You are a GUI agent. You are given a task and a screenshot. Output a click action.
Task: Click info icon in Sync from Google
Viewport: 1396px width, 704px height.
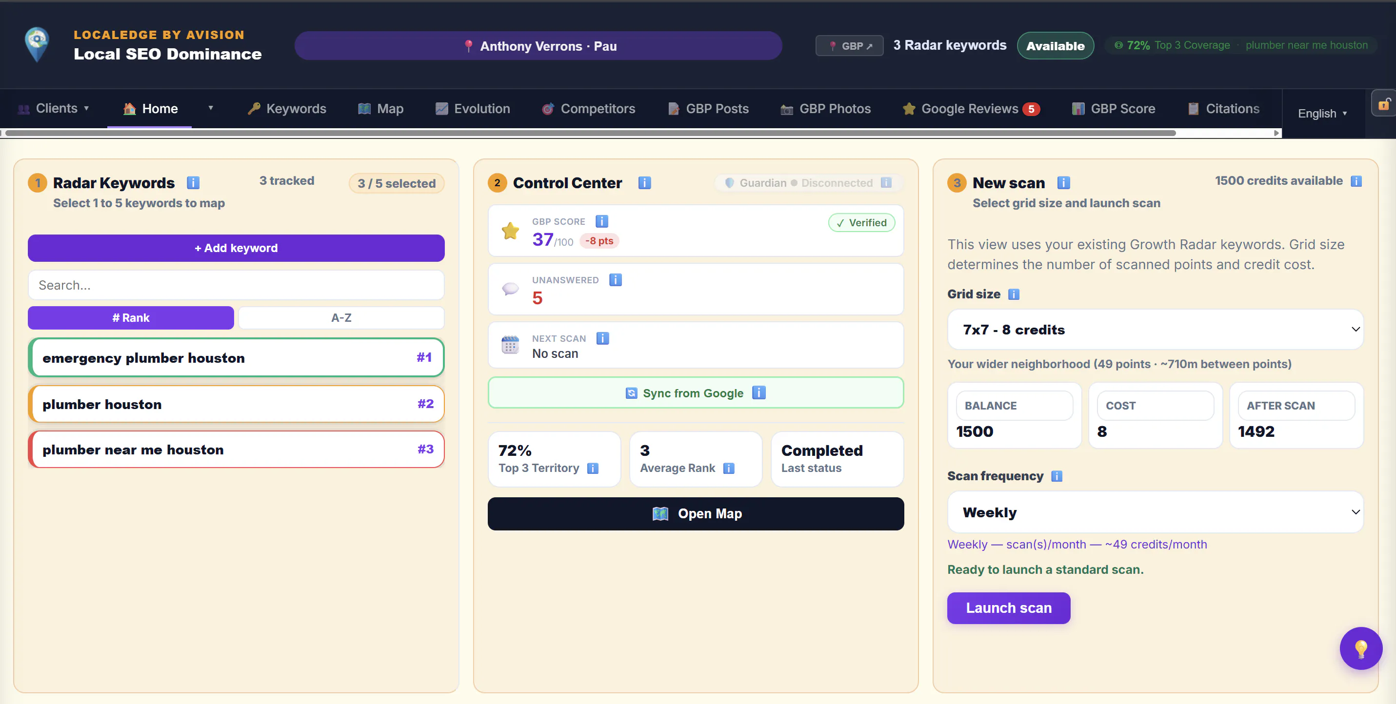[x=758, y=392]
